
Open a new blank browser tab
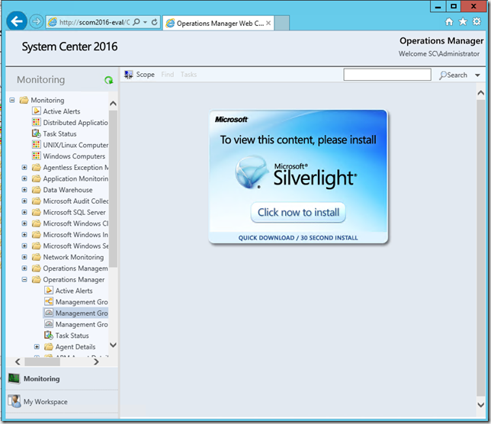click(x=282, y=23)
